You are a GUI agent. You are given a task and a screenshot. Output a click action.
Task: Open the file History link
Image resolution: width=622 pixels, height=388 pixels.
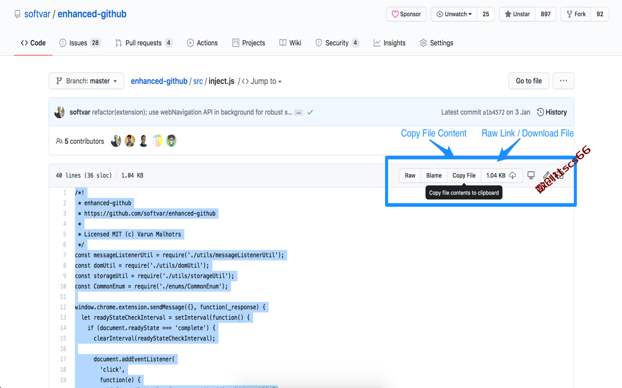tap(552, 112)
